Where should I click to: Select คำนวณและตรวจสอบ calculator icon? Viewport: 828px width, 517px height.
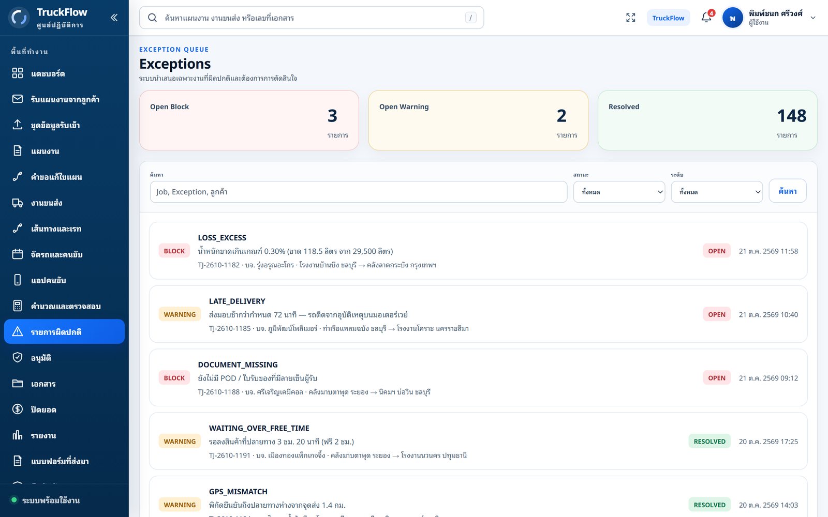pos(18,306)
